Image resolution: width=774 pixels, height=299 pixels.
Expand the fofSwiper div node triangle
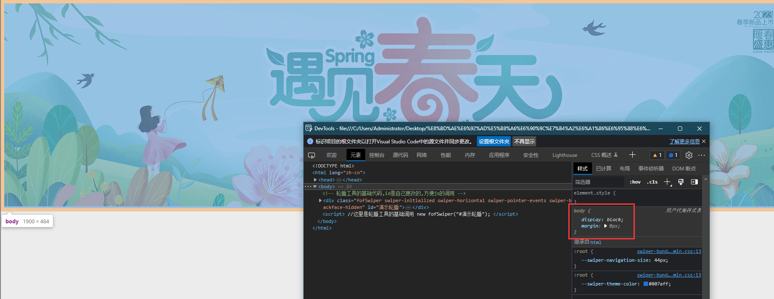point(320,200)
